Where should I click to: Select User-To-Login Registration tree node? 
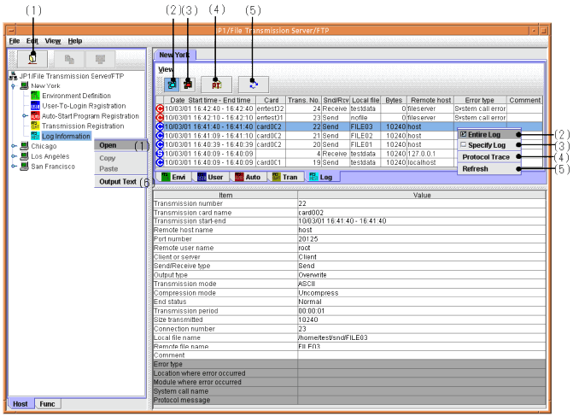point(85,105)
